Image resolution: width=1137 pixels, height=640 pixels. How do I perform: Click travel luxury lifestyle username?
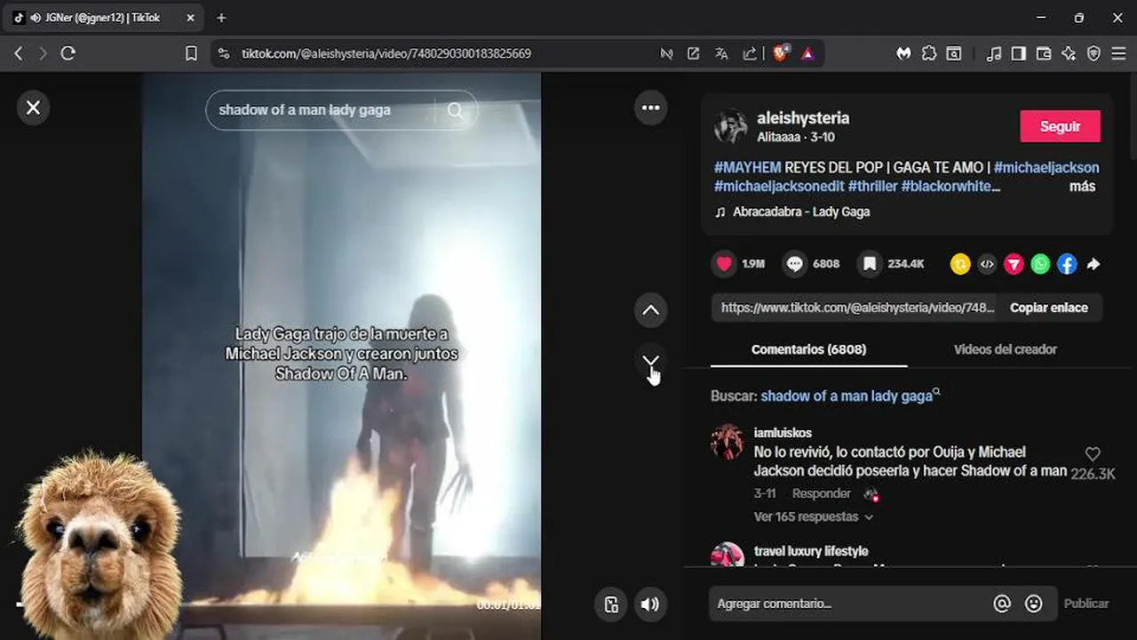[811, 551]
